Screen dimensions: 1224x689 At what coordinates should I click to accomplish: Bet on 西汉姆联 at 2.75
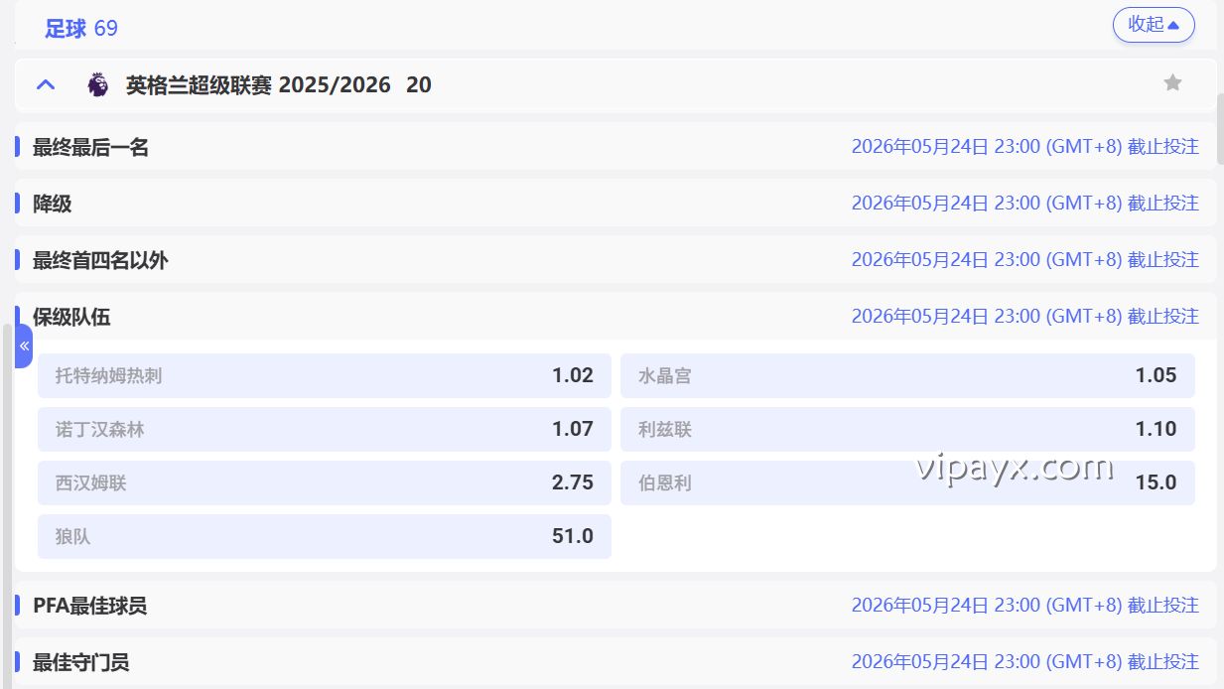point(325,483)
